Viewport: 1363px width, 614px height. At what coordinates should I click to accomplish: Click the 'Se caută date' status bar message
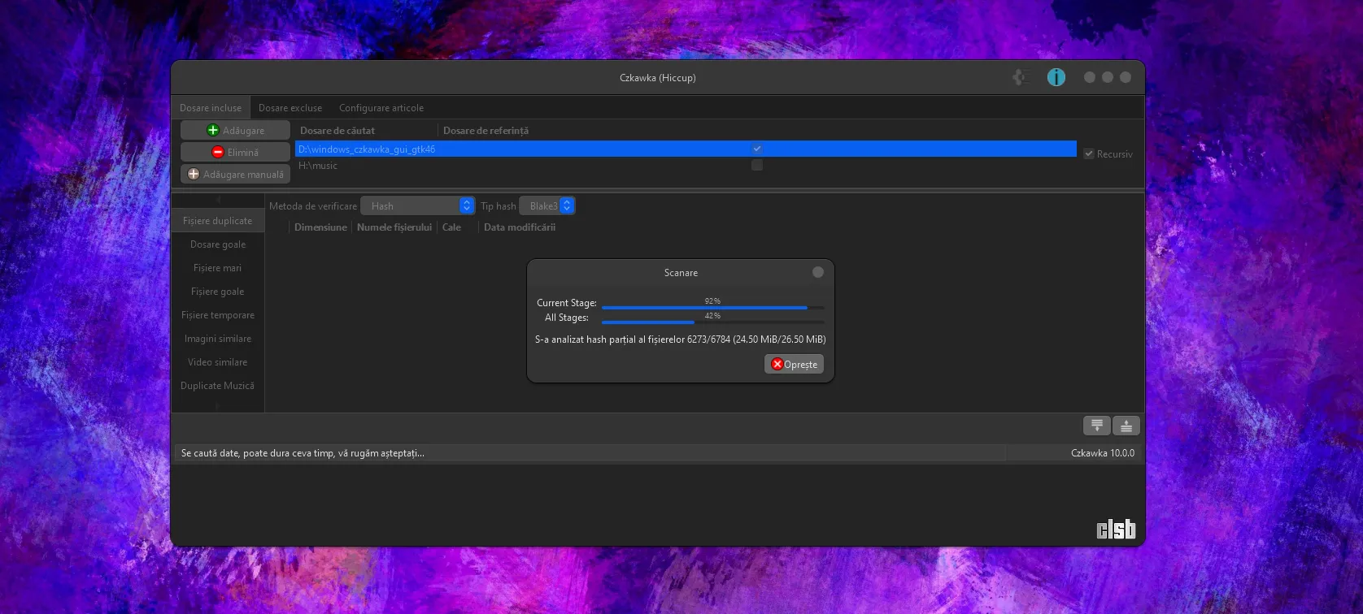(x=303, y=453)
